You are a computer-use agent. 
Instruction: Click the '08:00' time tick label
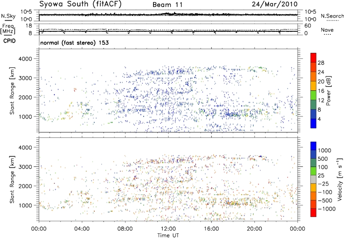pyautogui.click(x=125, y=229)
